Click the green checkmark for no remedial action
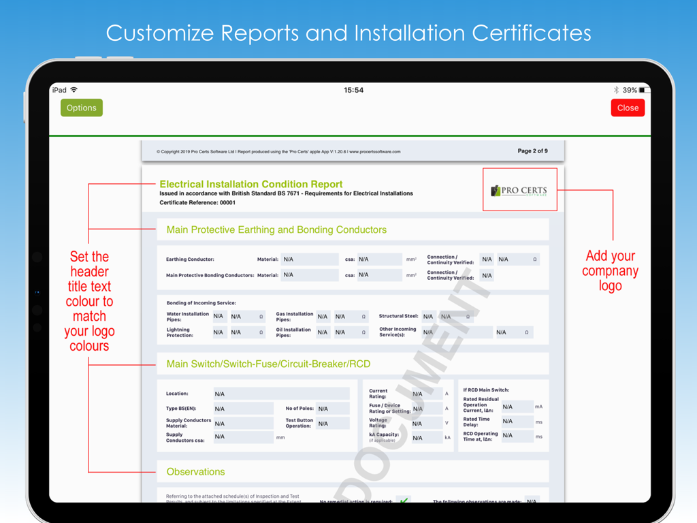The image size is (697, 523). (x=402, y=499)
